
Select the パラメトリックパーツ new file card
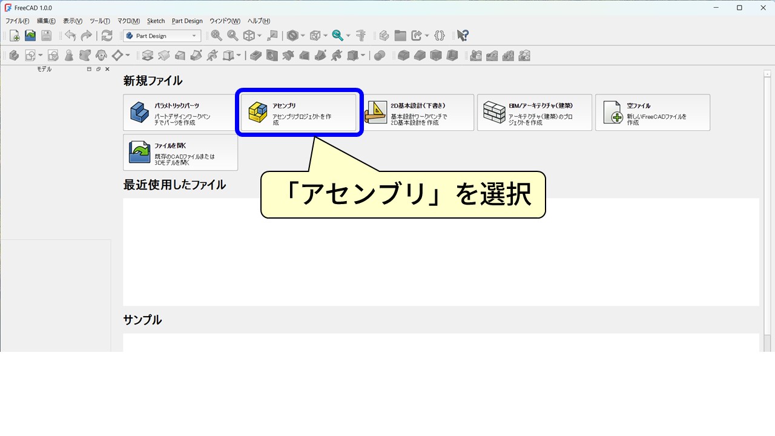pyautogui.click(x=180, y=113)
